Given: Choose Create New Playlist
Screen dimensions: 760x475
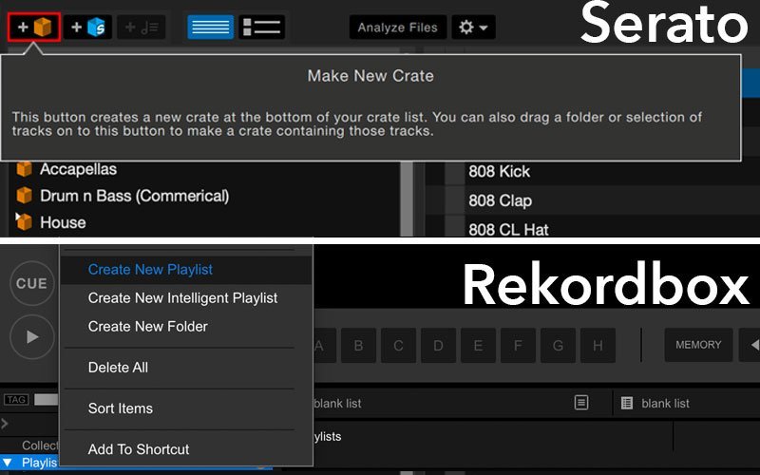Looking at the screenshot, I should point(186,270).
